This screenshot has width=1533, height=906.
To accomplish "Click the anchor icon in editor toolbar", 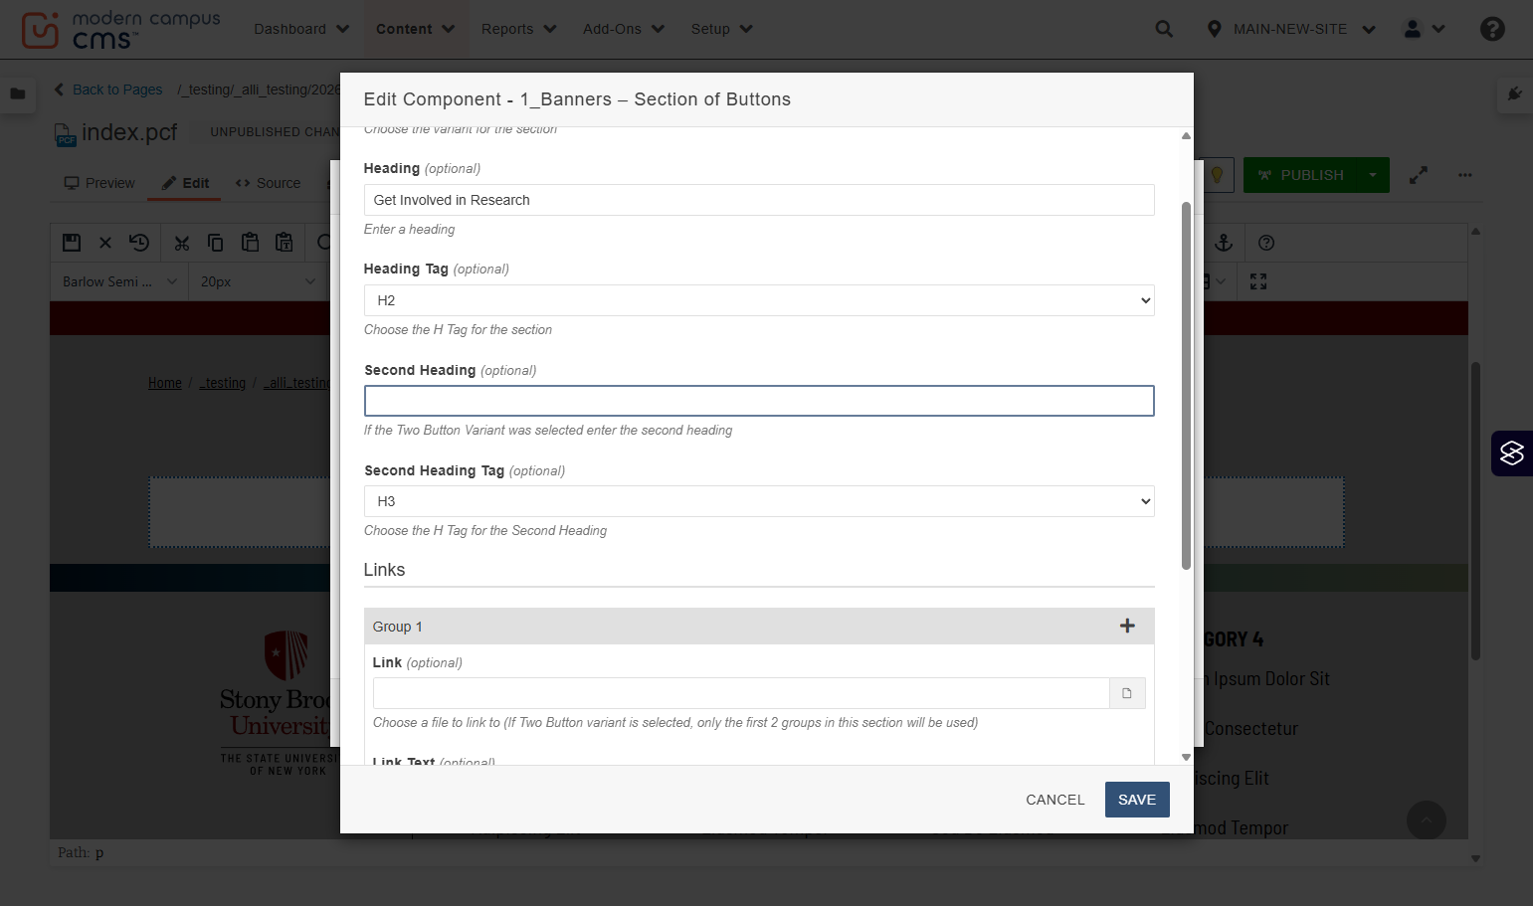I will coord(1225,243).
